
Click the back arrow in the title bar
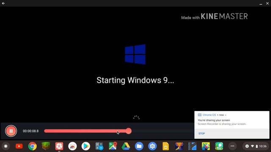point(3,3)
